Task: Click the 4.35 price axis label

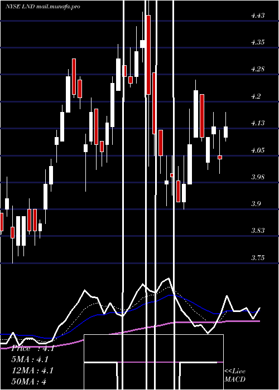Action: (258, 42)
